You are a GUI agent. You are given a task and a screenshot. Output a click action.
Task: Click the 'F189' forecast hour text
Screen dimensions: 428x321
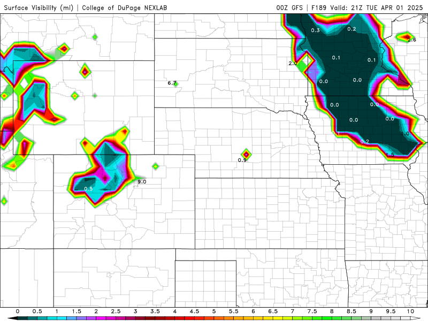[x=319, y=7]
